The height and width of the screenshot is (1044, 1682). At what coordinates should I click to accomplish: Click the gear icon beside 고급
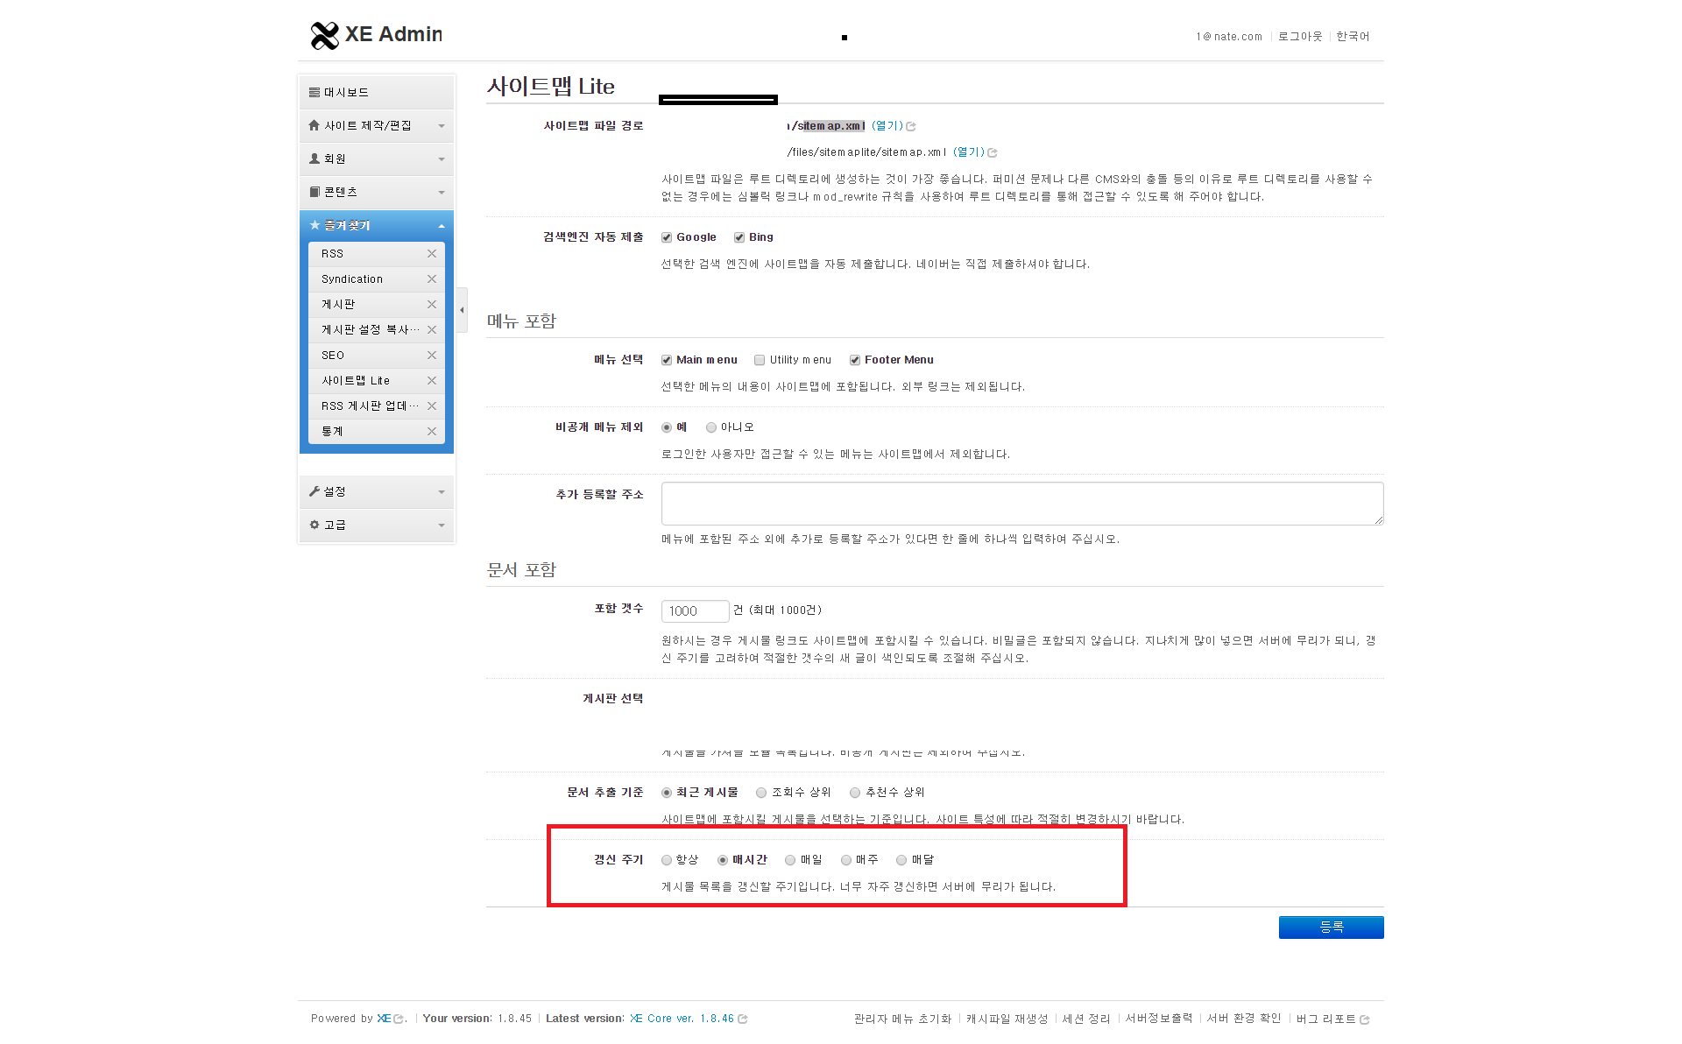pos(314,525)
